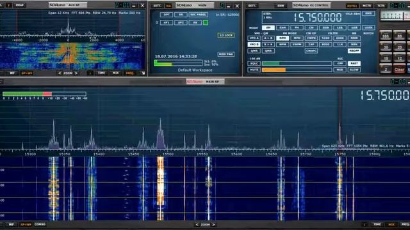410x230 pixels.
Task: Select LSB mode
Action: 340,27
